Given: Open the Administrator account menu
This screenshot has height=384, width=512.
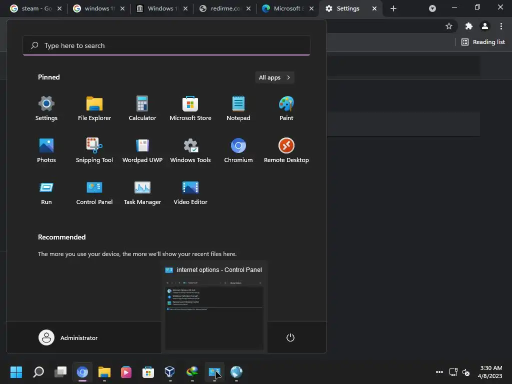Looking at the screenshot, I should [68, 337].
